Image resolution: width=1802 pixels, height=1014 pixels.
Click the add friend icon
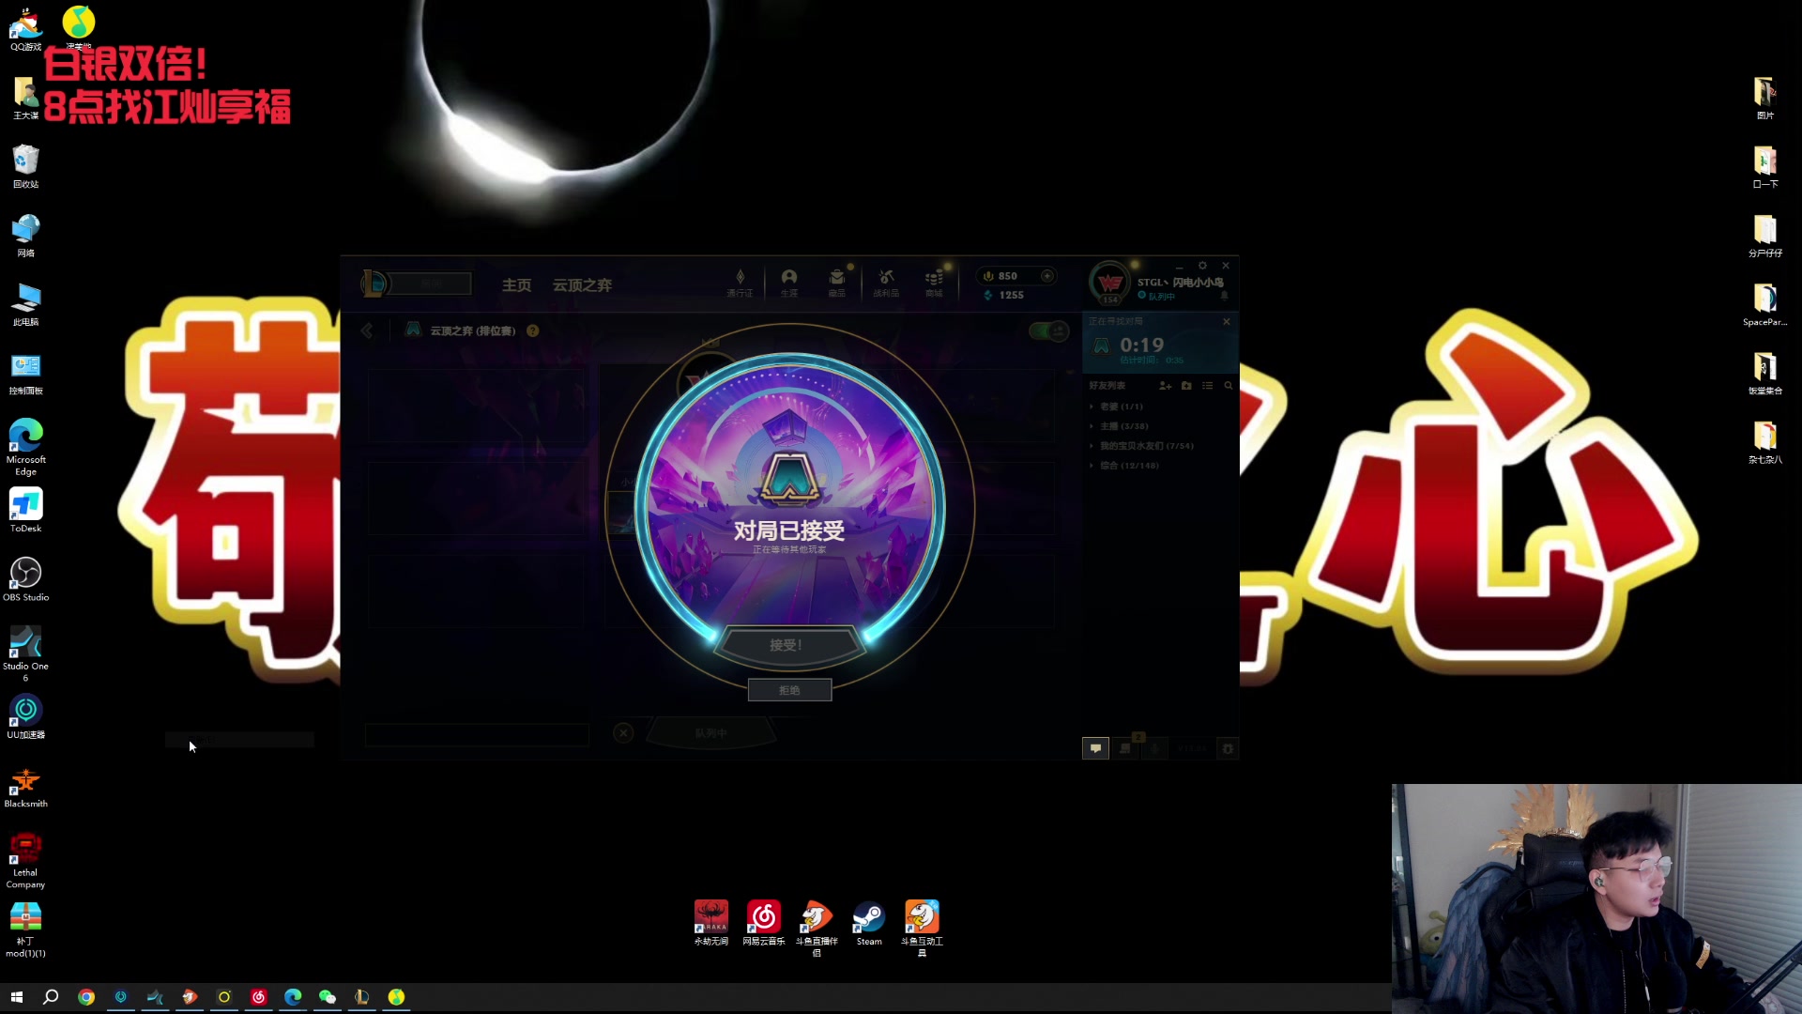point(1166,386)
